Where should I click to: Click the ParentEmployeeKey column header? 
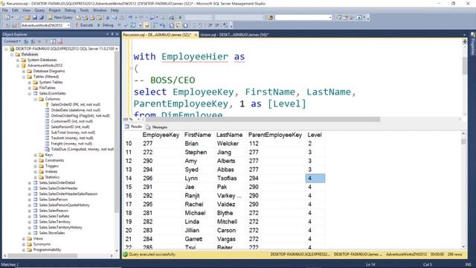(x=275, y=135)
